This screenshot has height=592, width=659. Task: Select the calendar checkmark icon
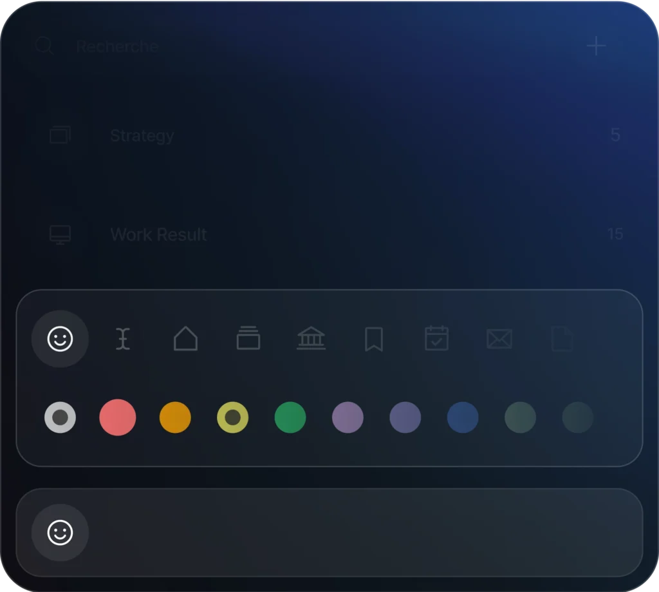point(436,339)
